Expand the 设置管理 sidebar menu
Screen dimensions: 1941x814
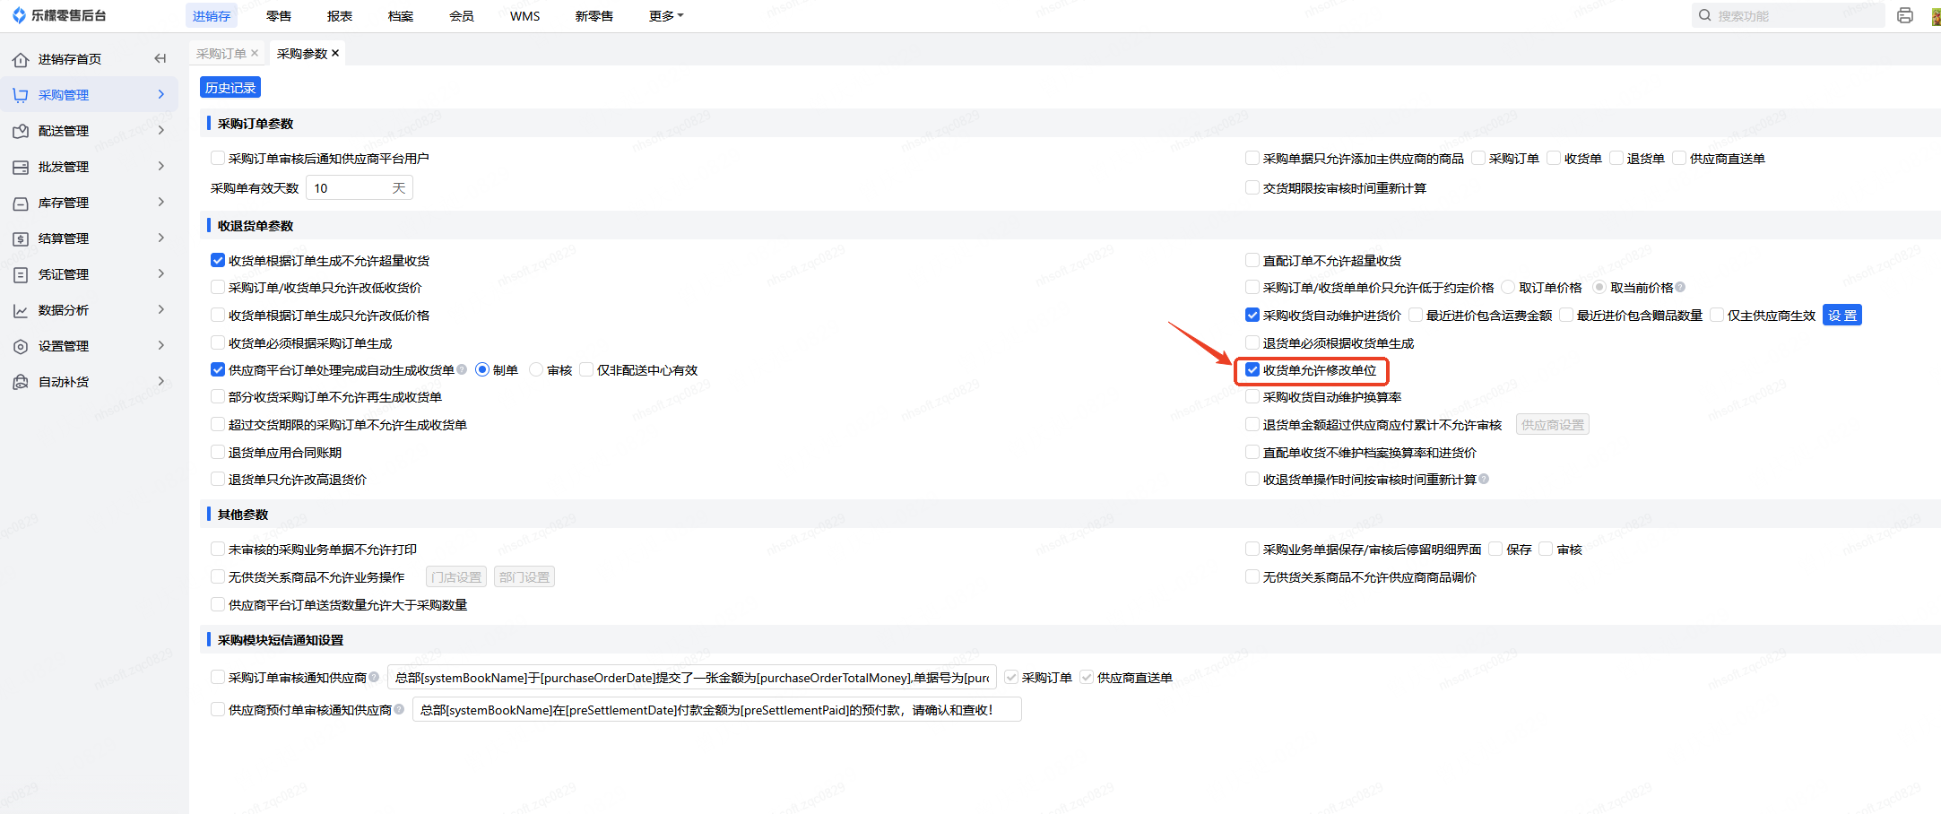(x=161, y=345)
